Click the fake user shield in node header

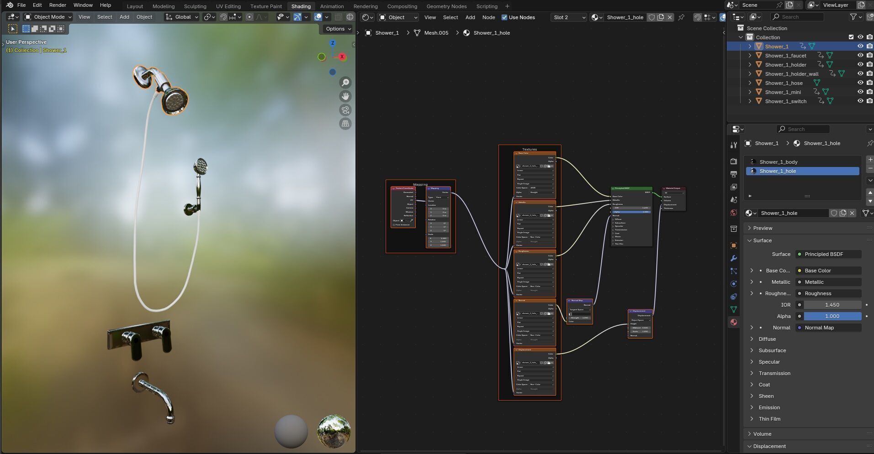click(x=652, y=17)
